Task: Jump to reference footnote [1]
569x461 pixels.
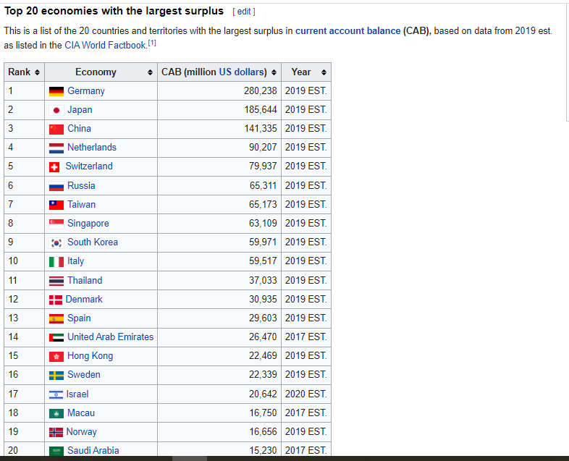Action: (x=152, y=43)
